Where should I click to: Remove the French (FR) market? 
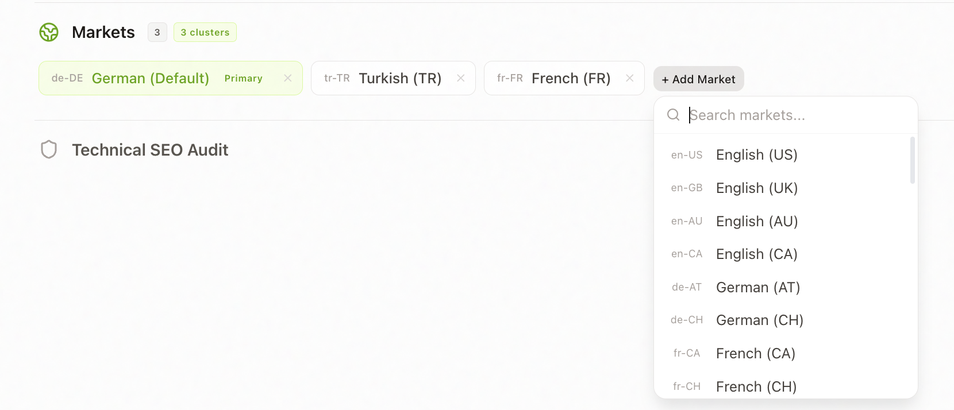630,78
